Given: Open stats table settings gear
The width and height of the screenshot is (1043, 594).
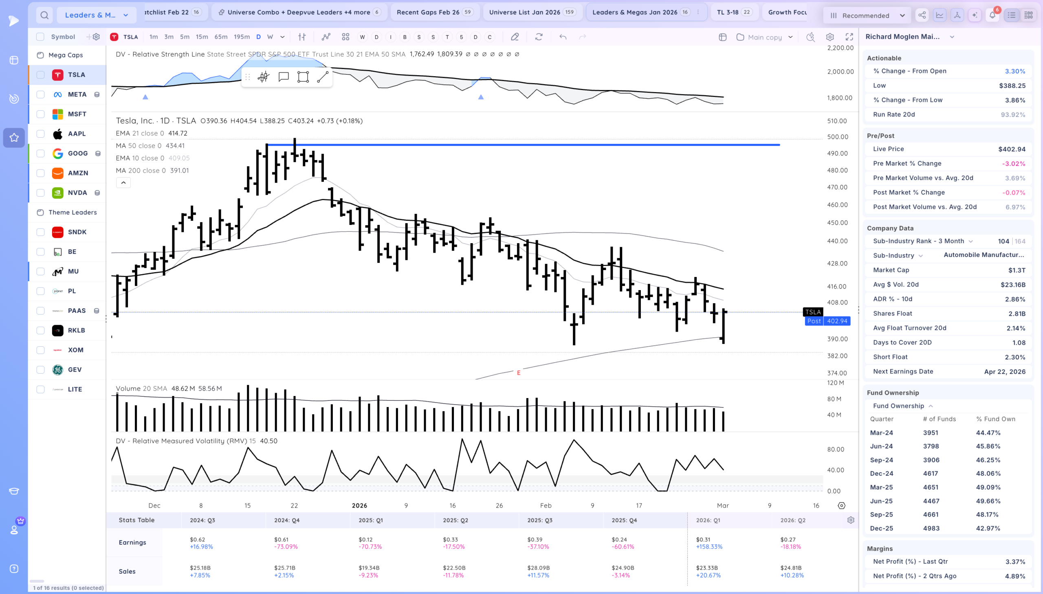Looking at the screenshot, I should pyautogui.click(x=850, y=520).
